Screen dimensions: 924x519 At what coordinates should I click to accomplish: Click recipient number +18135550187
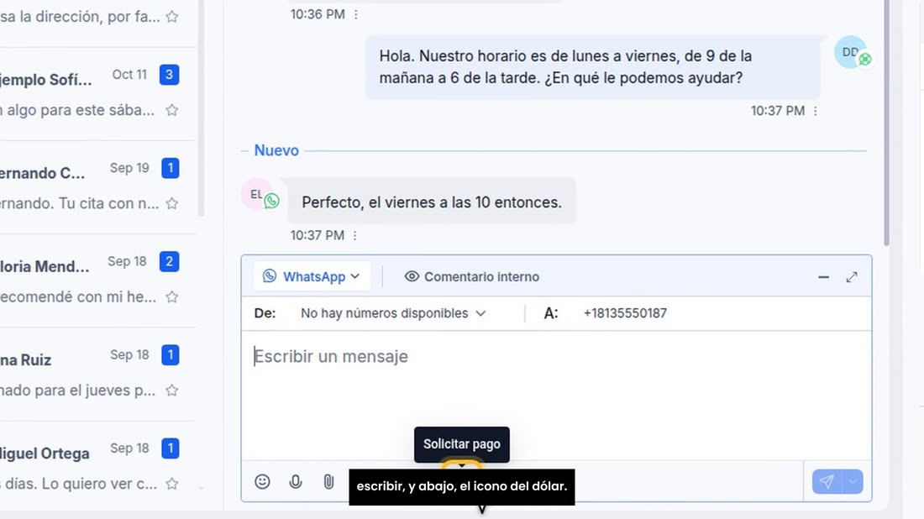click(625, 313)
